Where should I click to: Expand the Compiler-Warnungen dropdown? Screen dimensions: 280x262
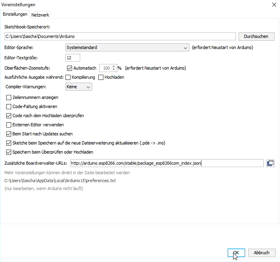tap(79, 87)
